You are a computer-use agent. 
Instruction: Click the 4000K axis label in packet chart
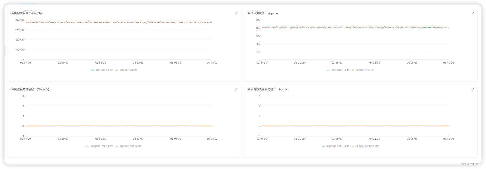pos(20,49)
